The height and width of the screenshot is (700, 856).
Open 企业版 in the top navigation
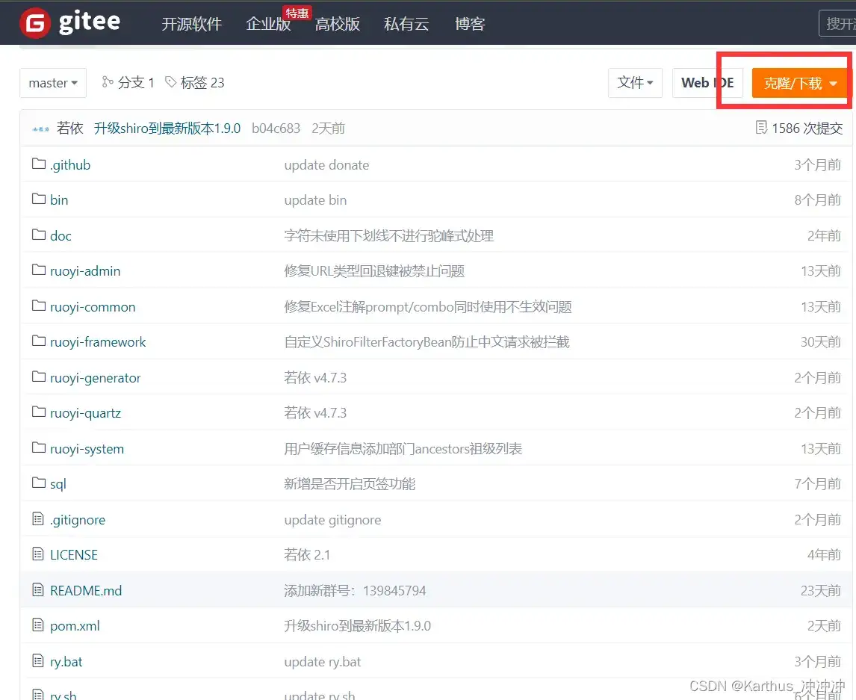pyautogui.click(x=268, y=24)
